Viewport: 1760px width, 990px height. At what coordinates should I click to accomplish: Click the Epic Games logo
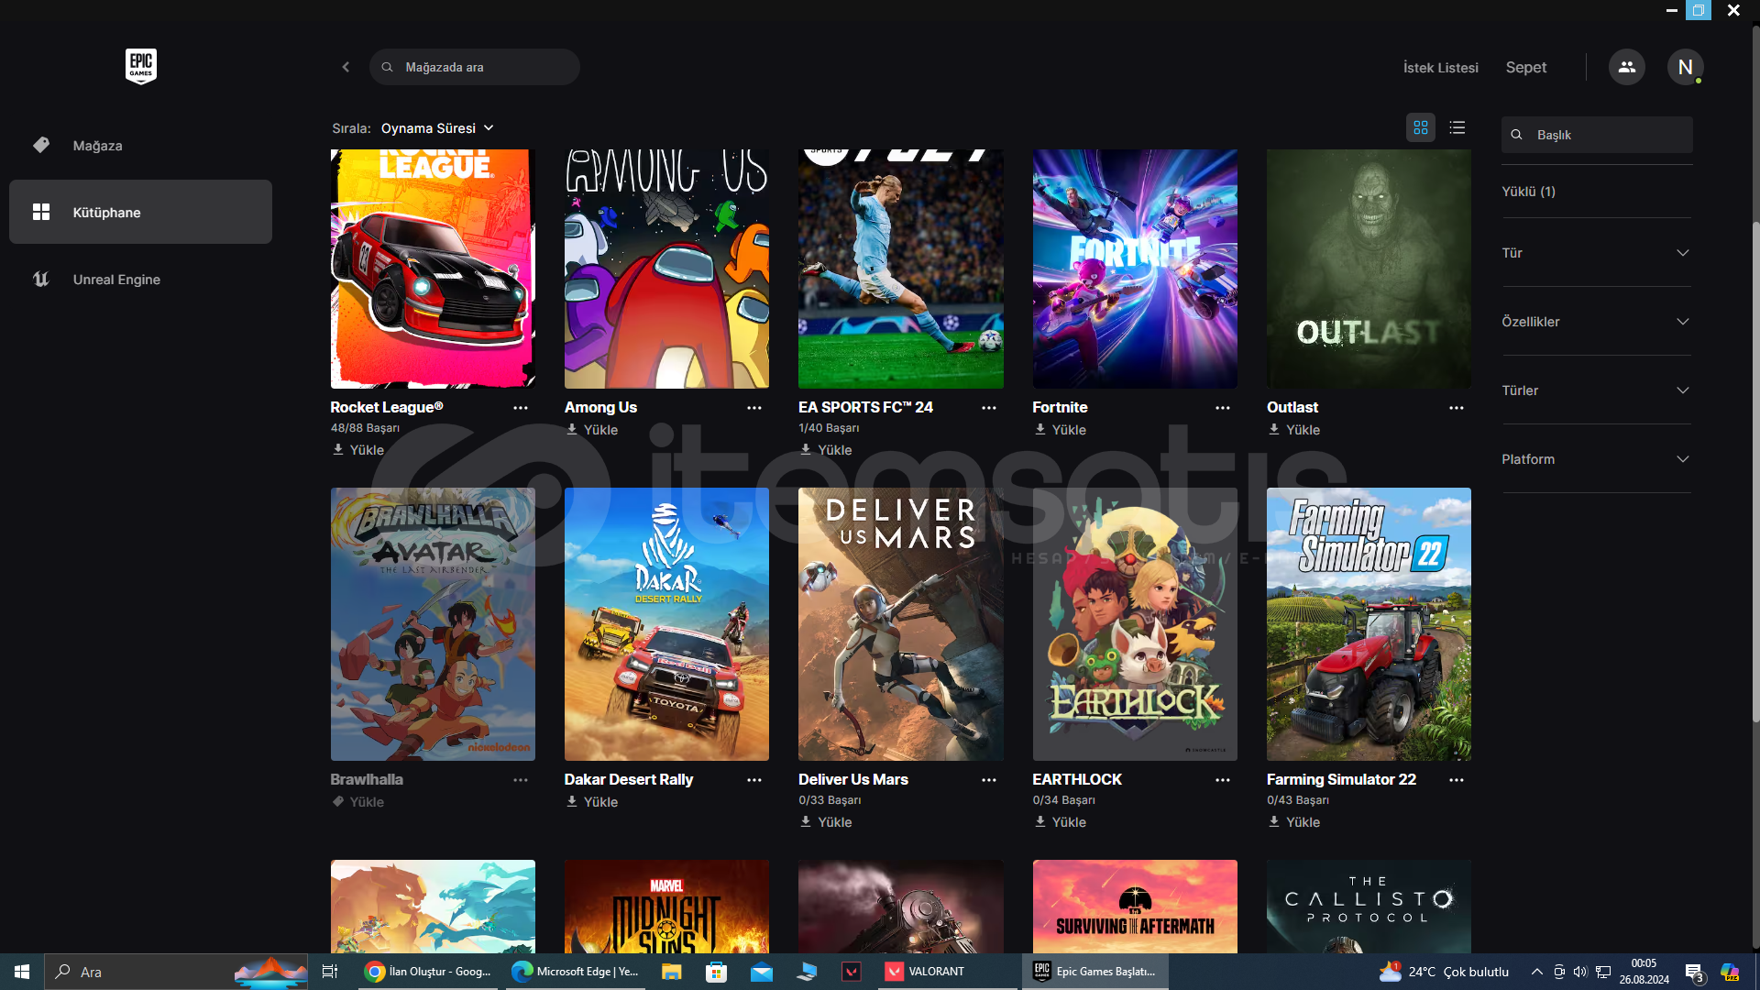(140, 66)
